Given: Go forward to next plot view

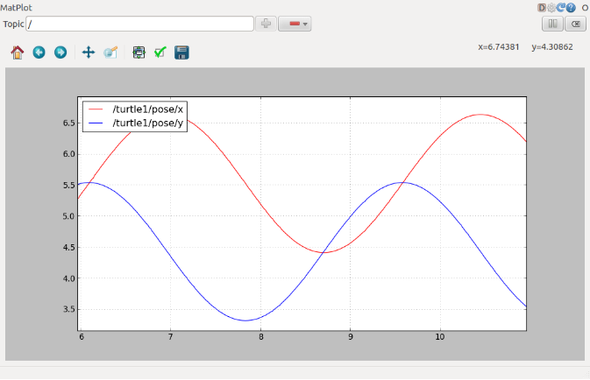Looking at the screenshot, I should [x=60, y=53].
